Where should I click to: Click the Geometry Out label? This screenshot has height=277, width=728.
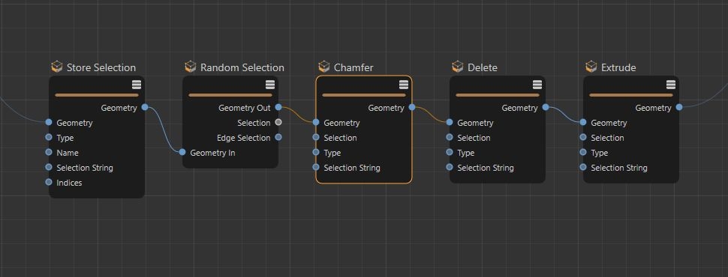[244, 108]
